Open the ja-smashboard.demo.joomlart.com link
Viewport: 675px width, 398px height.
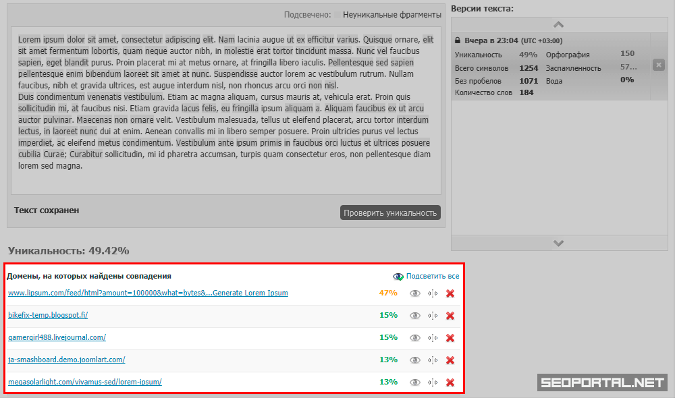pyautogui.click(x=66, y=360)
